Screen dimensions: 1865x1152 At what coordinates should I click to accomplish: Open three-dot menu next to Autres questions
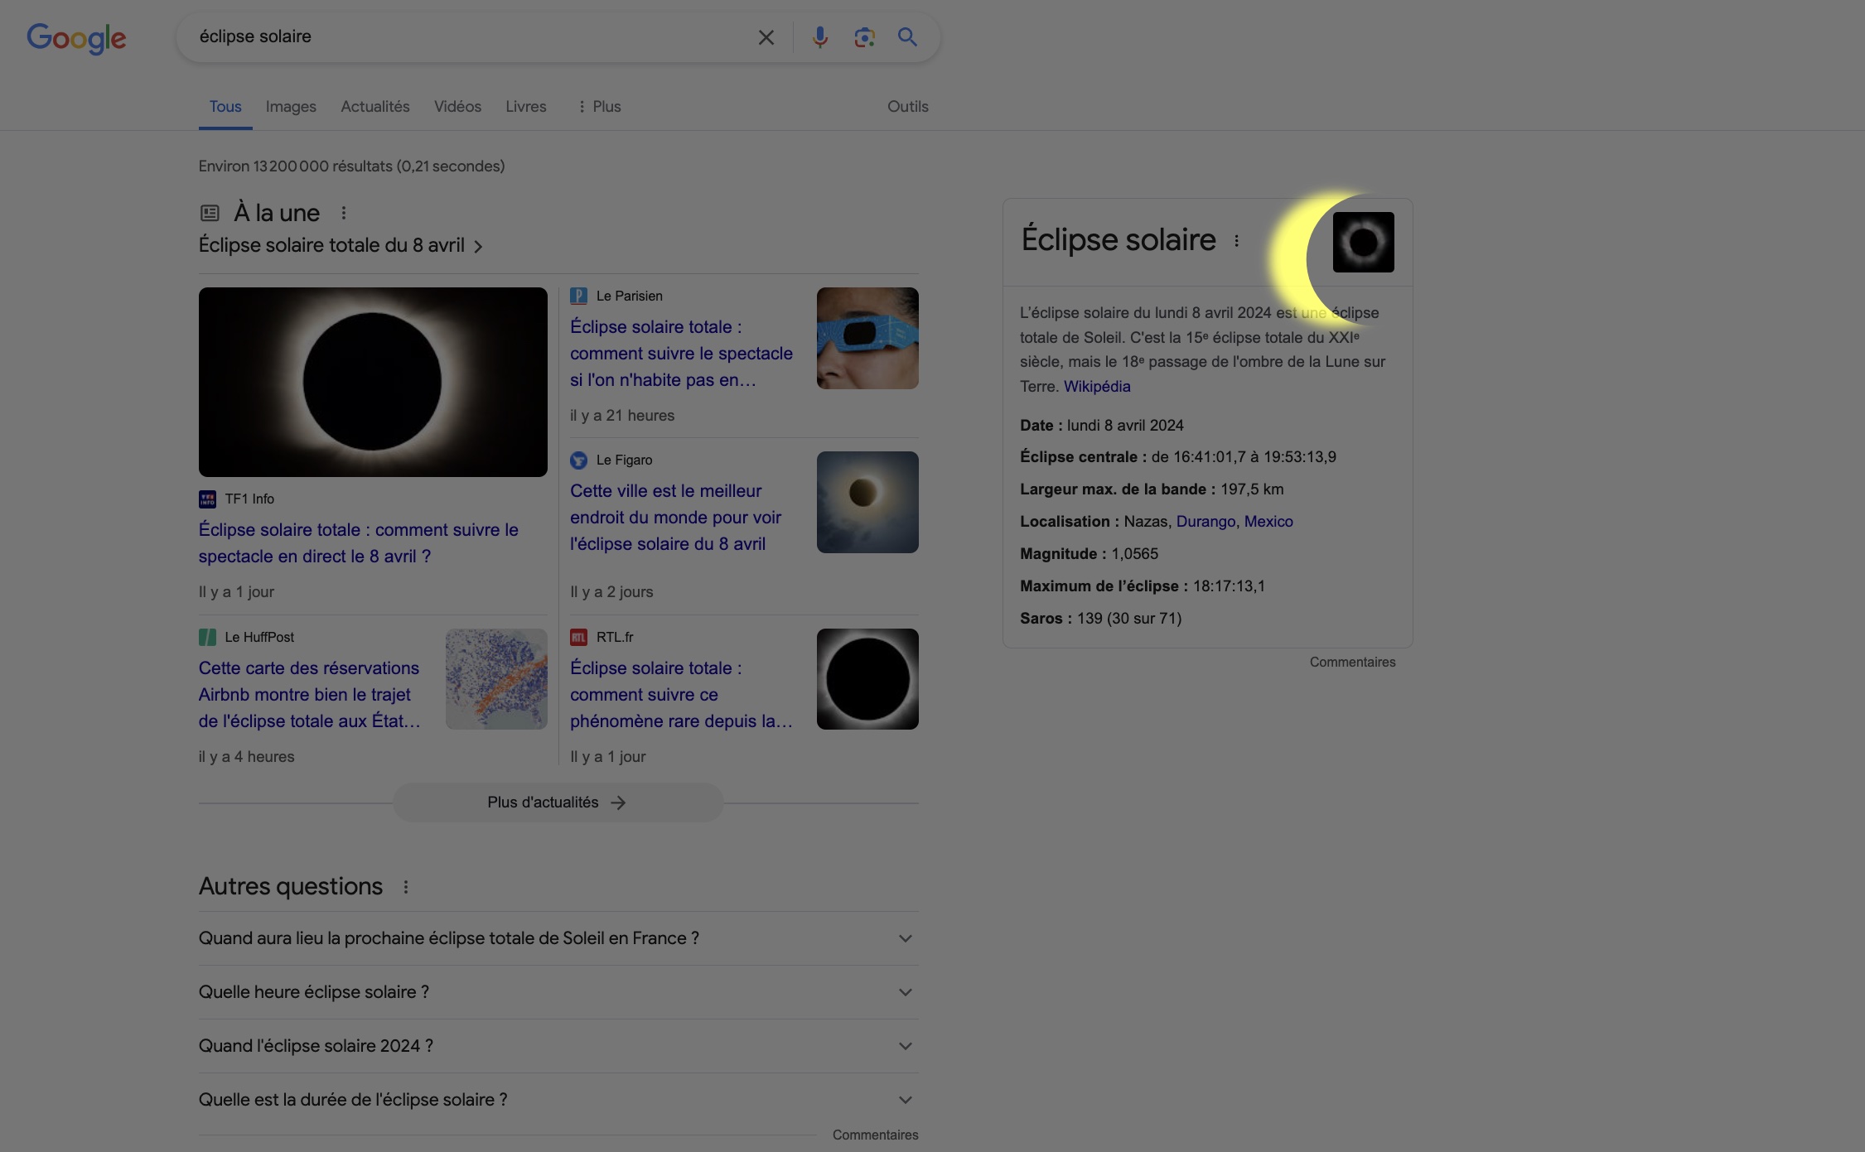[x=405, y=887]
